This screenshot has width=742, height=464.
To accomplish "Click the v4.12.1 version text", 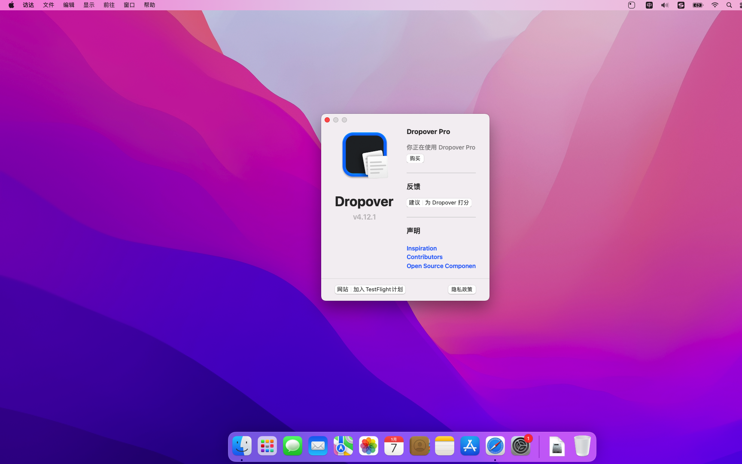I will point(365,217).
